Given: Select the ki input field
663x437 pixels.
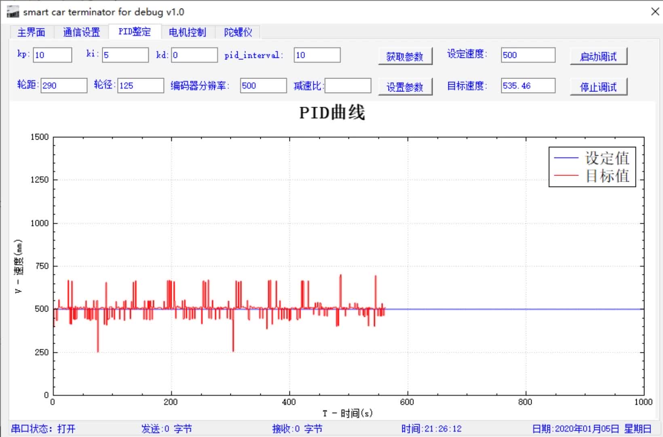Looking at the screenshot, I should [125, 55].
